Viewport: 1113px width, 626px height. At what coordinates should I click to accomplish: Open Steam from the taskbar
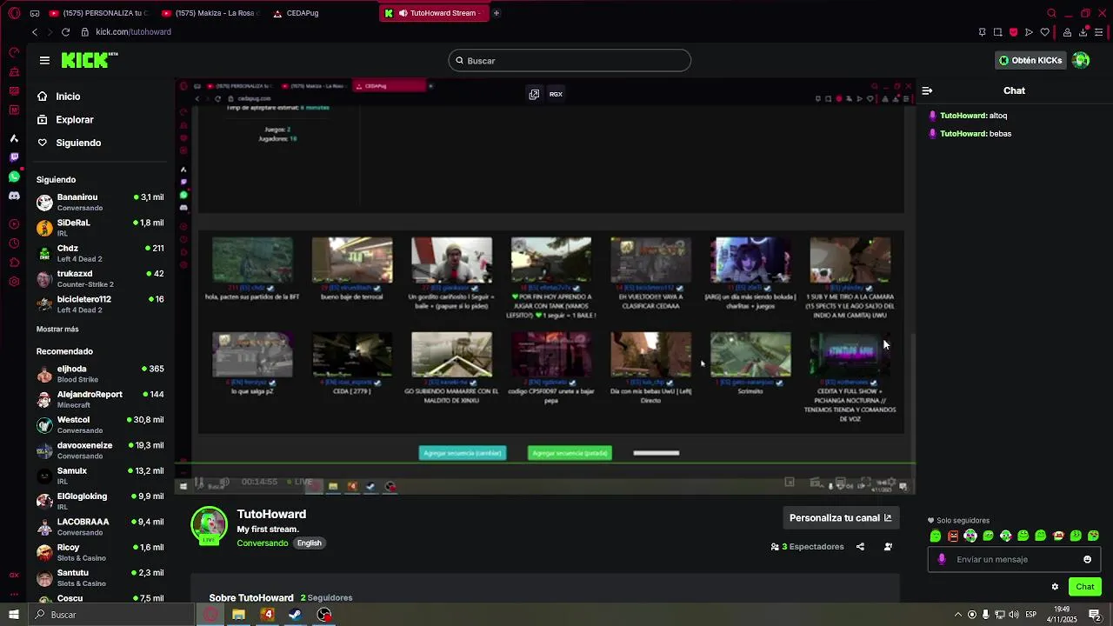coord(296,615)
